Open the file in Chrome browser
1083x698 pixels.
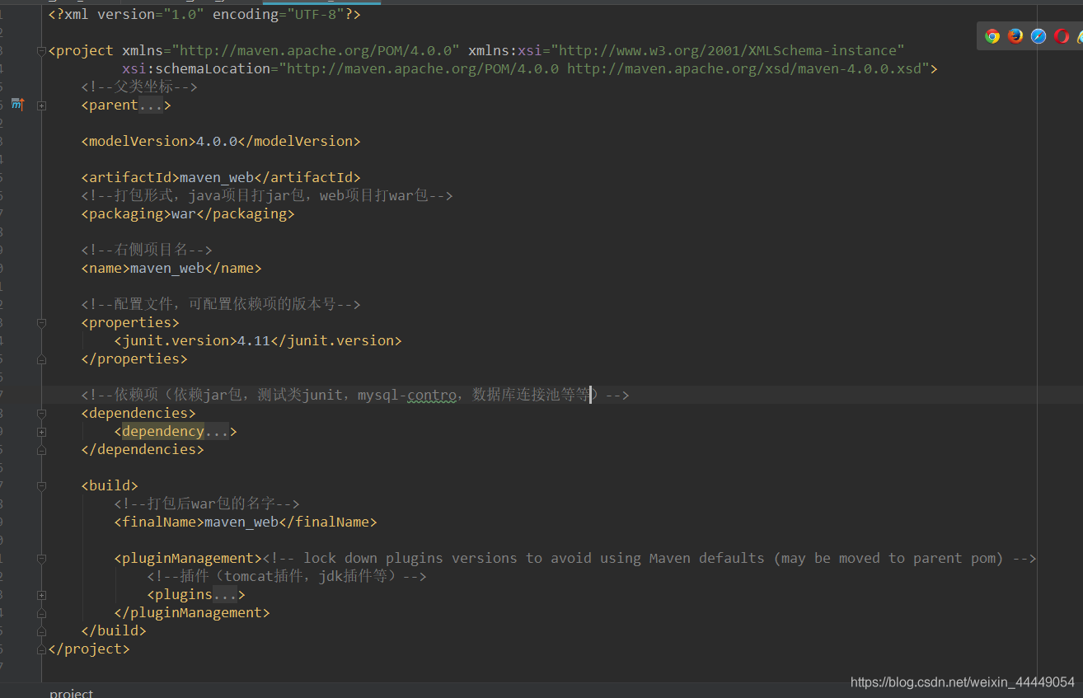[x=992, y=35]
